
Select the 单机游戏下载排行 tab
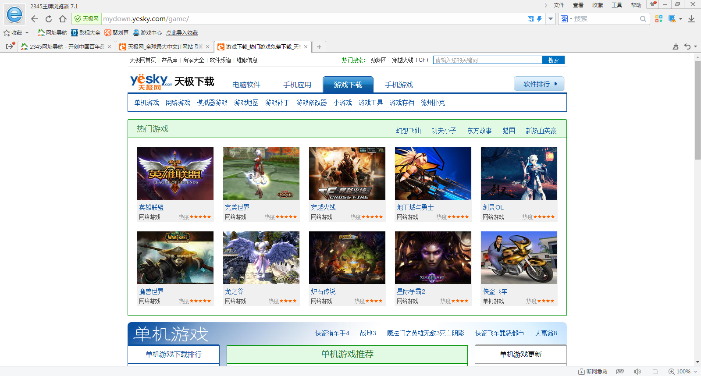coord(174,354)
